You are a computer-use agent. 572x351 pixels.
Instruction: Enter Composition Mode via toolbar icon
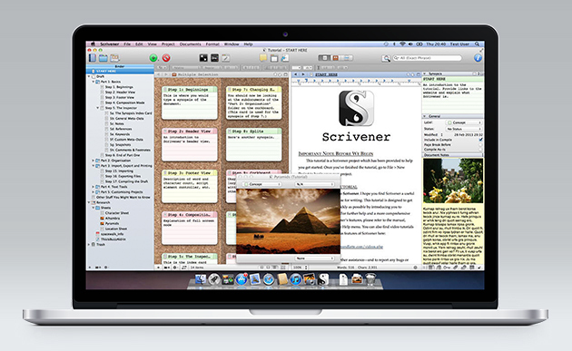[x=214, y=57]
